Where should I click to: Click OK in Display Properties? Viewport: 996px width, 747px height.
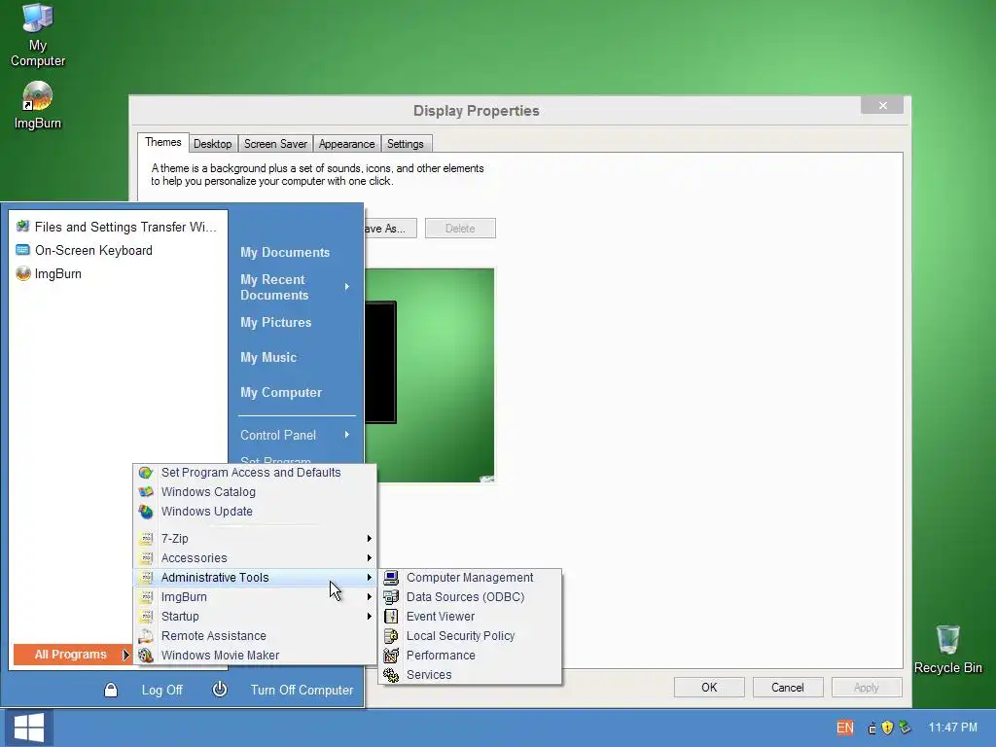pyautogui.click(x=709, y=688)
